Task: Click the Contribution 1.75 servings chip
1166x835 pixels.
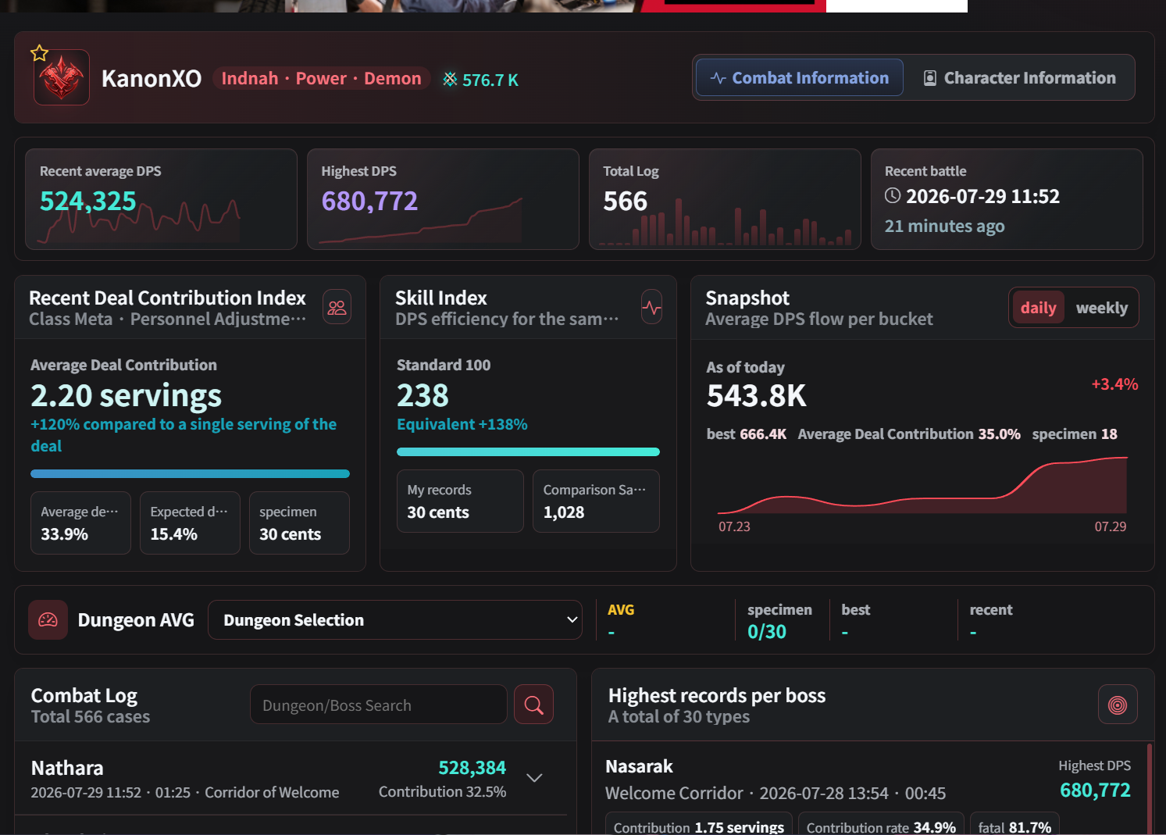Action: (699, 826)
